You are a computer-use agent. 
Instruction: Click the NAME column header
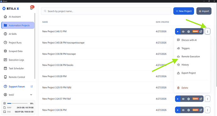click(45, 22)
